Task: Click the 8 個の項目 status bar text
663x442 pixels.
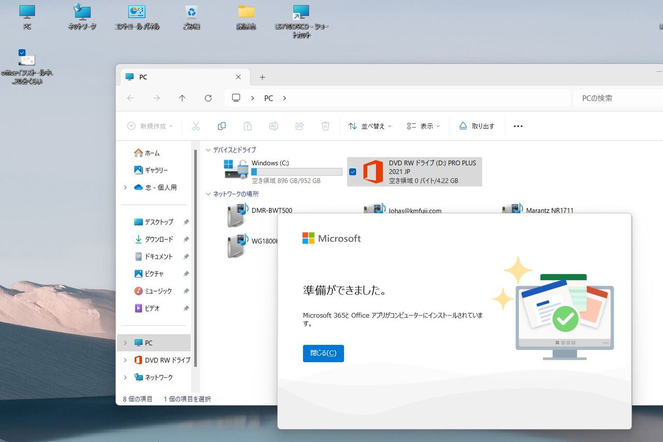Action: pyautogui.click(x=138, y=399)
